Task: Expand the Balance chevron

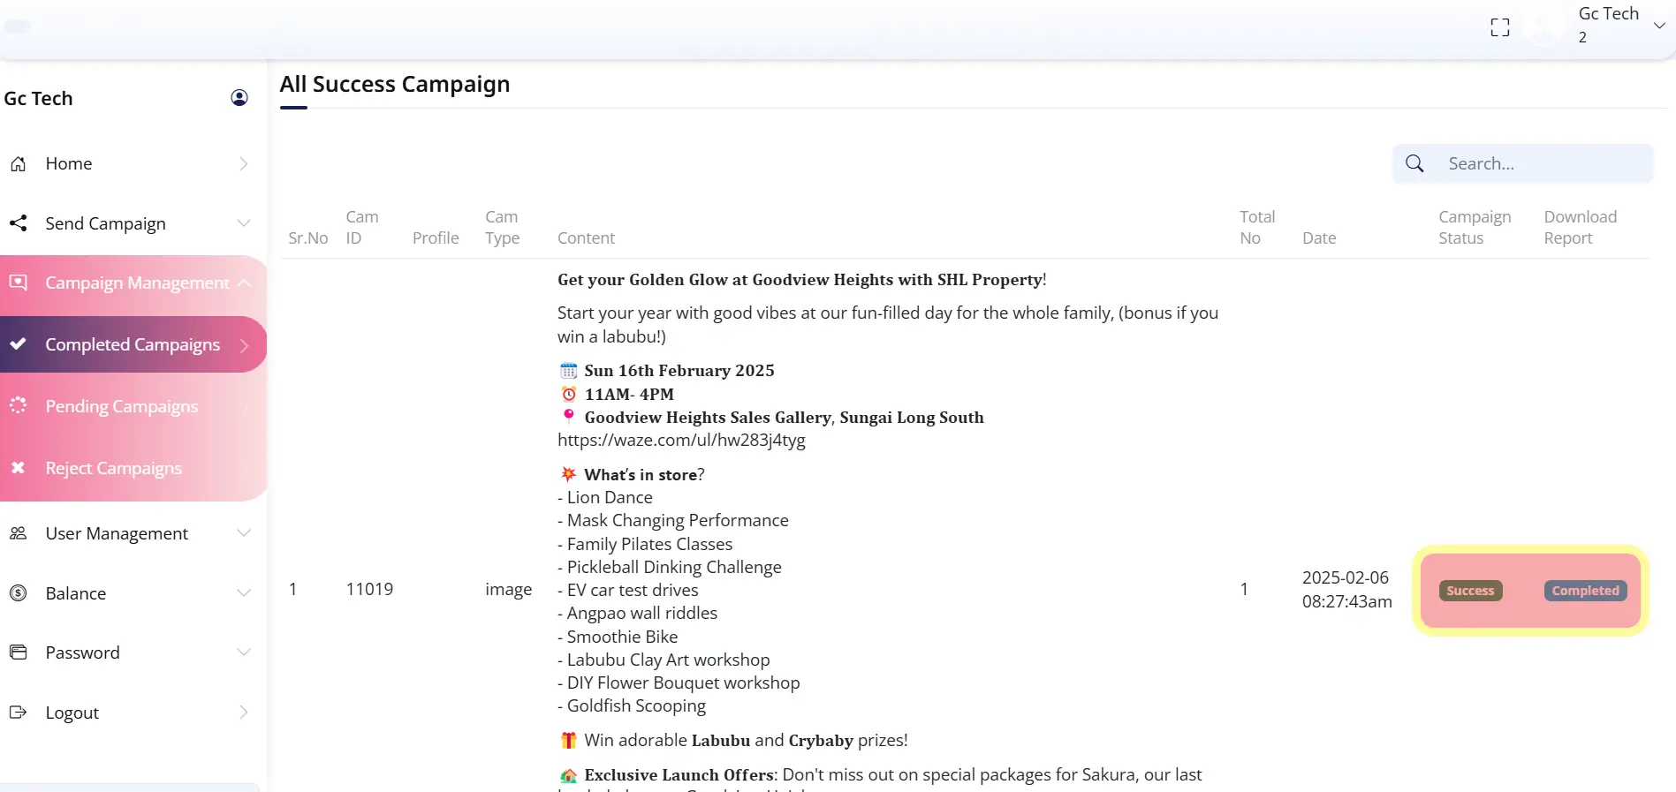Action: [x=244, y=592]
